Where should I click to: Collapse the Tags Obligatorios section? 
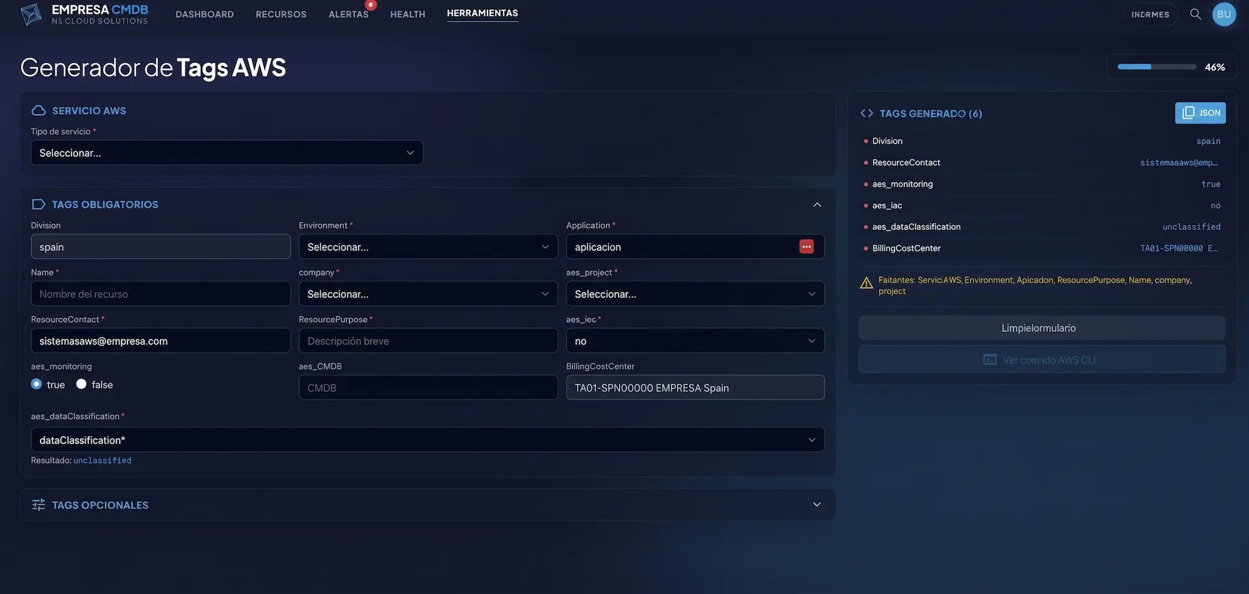(x=817, y=205)
